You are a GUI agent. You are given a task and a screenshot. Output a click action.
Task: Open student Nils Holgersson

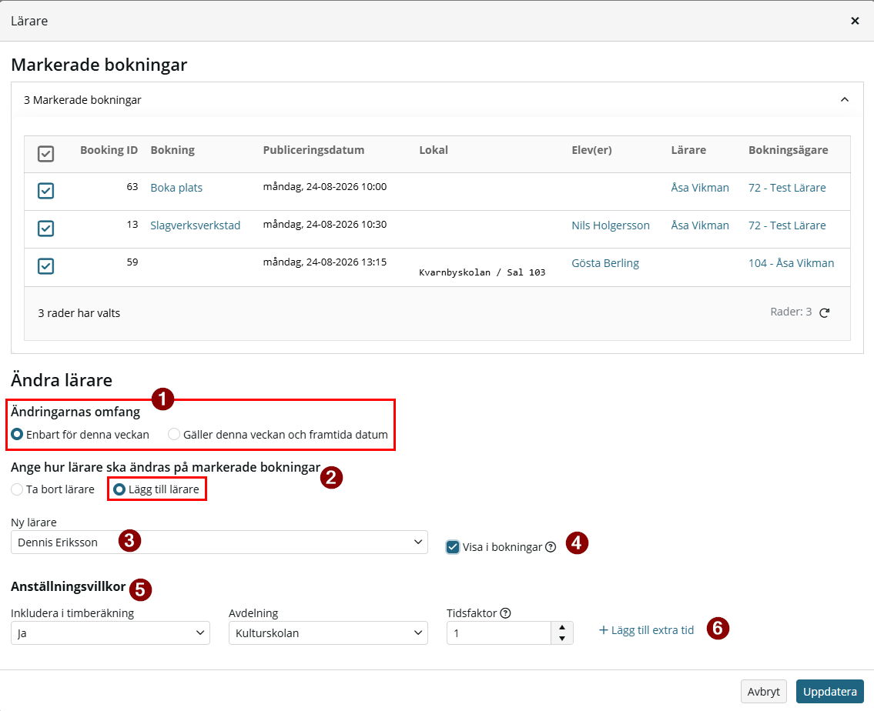pyautogui.click(x=611, y=225)
